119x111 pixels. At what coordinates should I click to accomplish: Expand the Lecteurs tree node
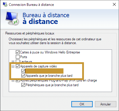(x=13, y=61)
